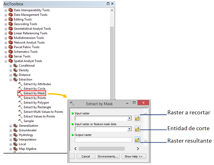Select the Hydrology toolset icon
Viewport: 214px width, 165px height.
coord(16,135)
